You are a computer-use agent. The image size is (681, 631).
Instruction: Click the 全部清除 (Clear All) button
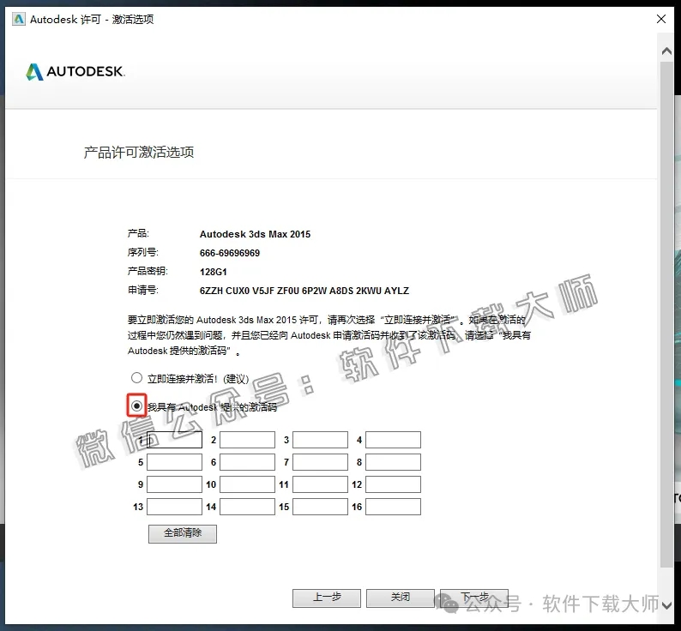(183, 534)
